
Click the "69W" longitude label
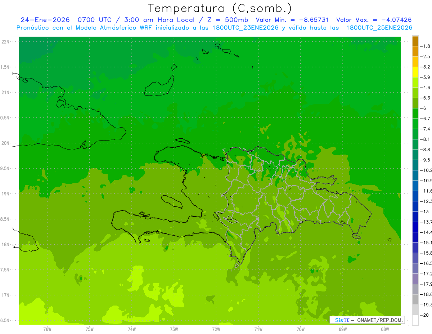pos(343,329)
